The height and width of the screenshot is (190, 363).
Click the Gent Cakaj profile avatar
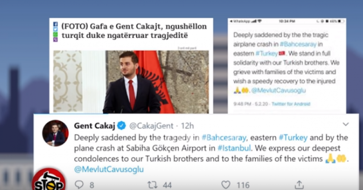tap(55, 133)
